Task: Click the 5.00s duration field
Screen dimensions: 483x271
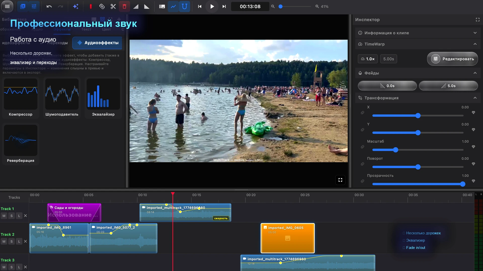Action: pos(389,59)
